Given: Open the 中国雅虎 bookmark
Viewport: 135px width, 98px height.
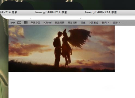Looking at the screenshot, I should 93,23.
